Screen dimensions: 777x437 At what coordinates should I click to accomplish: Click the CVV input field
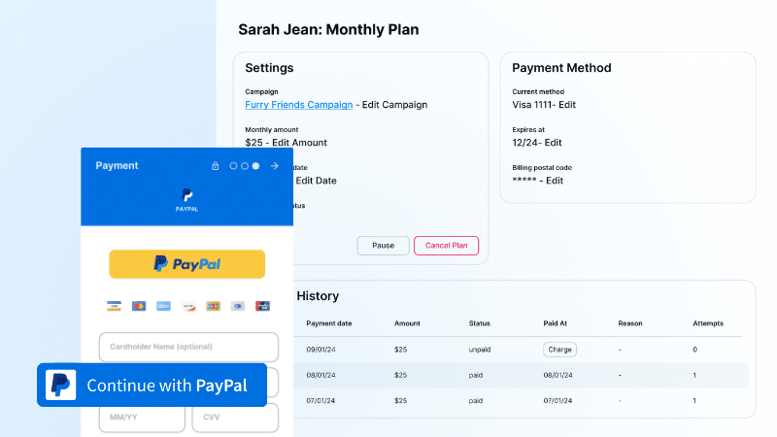[234, 418]
